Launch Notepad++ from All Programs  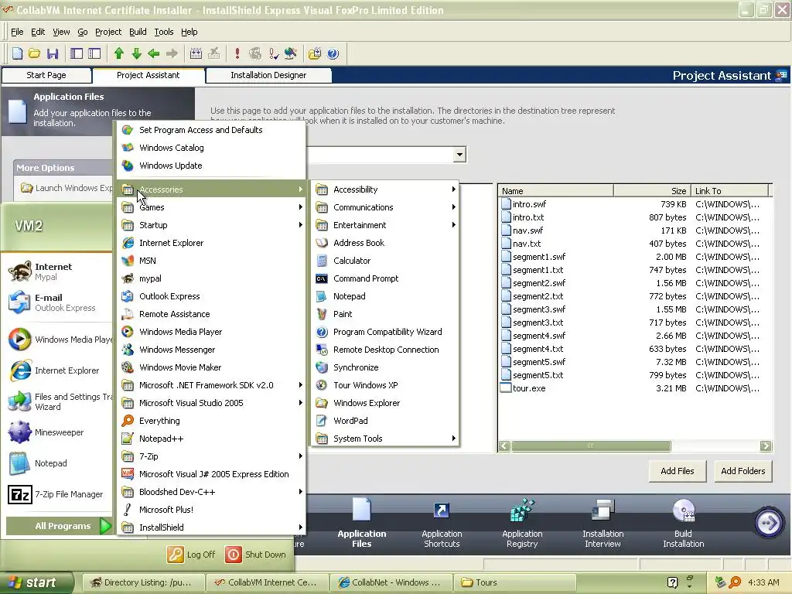click(212, 439)
